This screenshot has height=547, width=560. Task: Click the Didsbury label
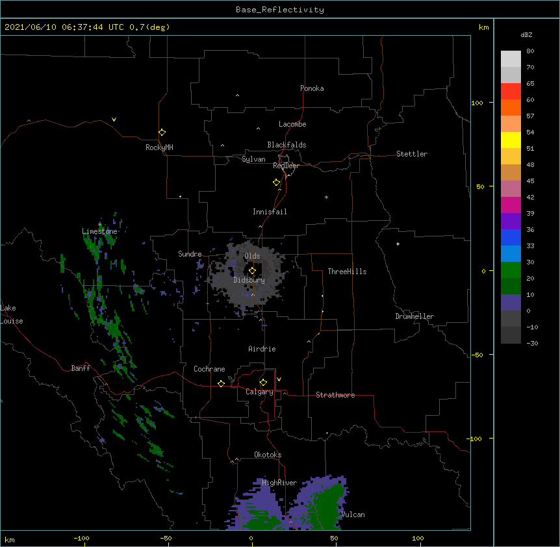click(x=249, y=280)
